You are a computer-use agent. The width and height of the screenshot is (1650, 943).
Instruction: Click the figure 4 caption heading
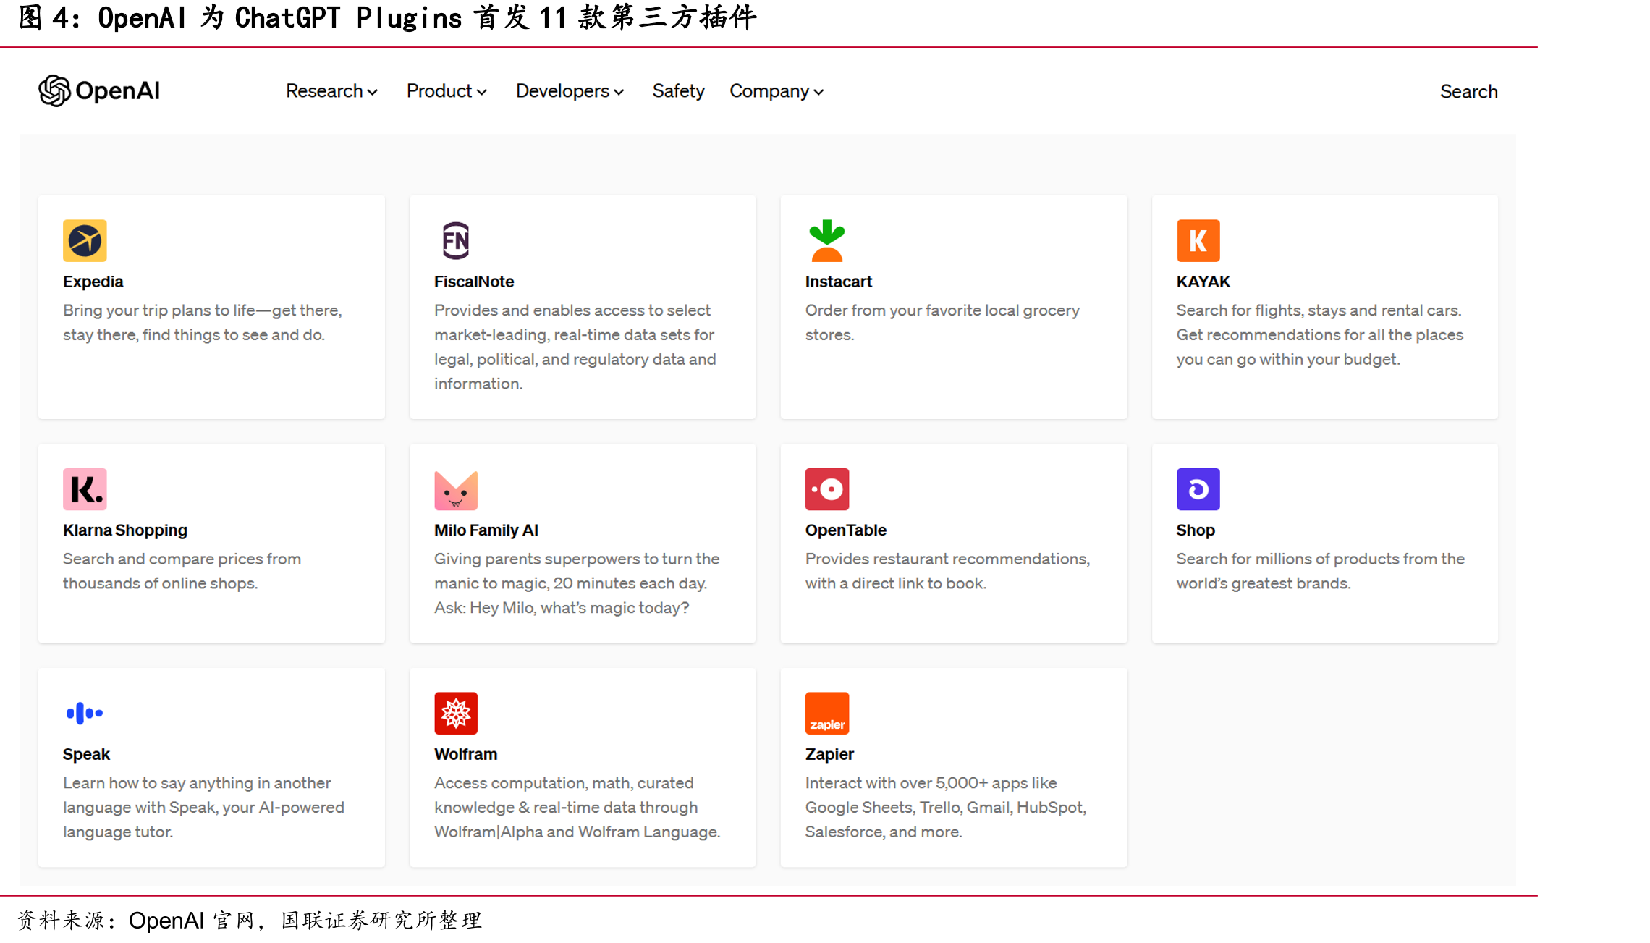pyautogui.click(x=388, y=17)
